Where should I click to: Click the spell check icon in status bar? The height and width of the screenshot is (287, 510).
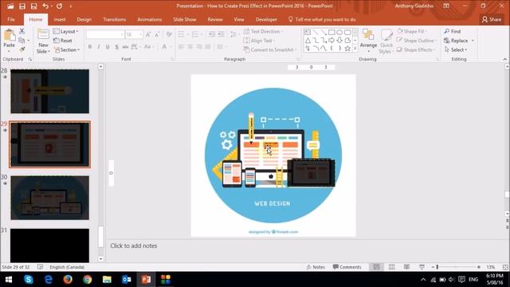40,267
